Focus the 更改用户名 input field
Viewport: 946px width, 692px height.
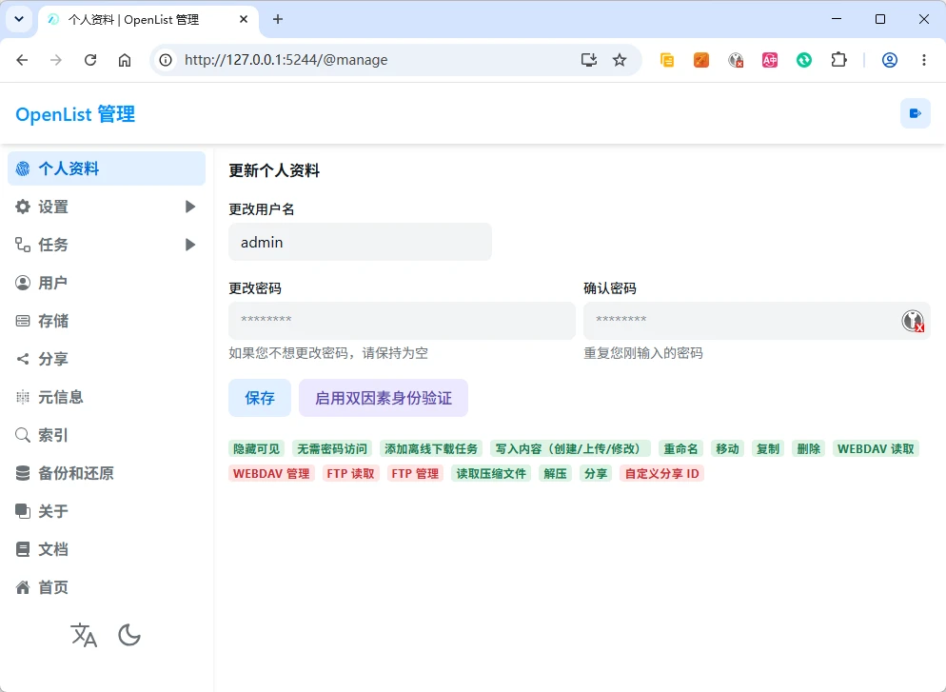click(x=360, y=242)
